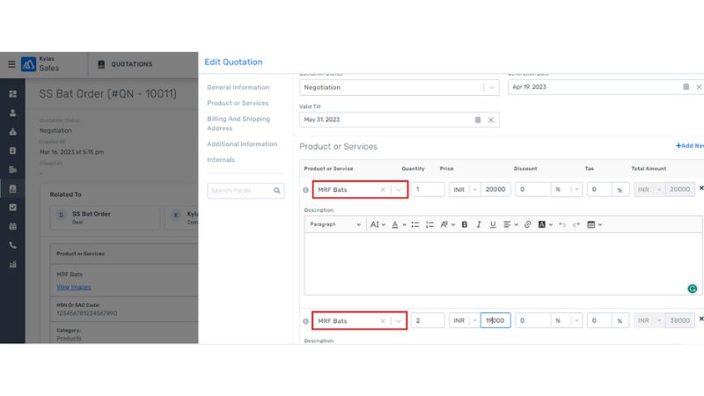Open the quotations clipboard icon in the sidebar
Viewport: 704px width, 396px height.
(12, 188)
